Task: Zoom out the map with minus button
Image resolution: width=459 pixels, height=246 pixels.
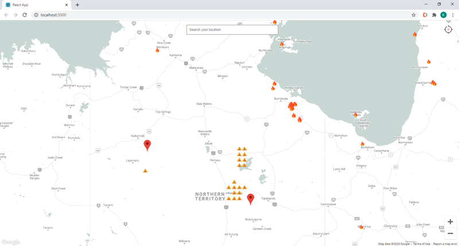Action: coord(450,233)
